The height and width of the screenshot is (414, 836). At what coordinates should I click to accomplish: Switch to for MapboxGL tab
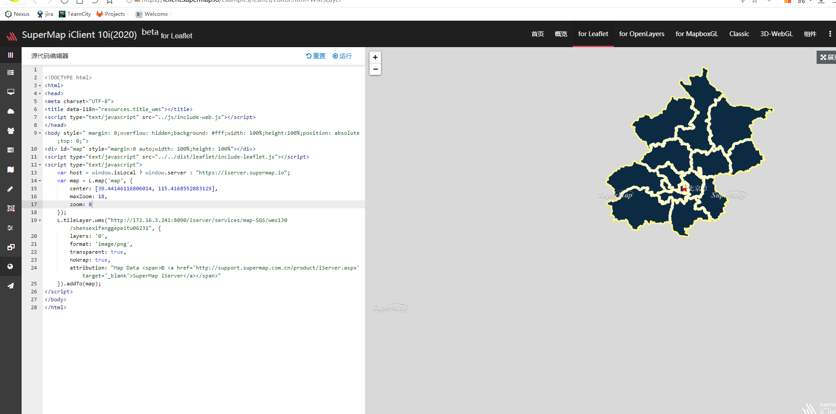(x=697, y=34)
